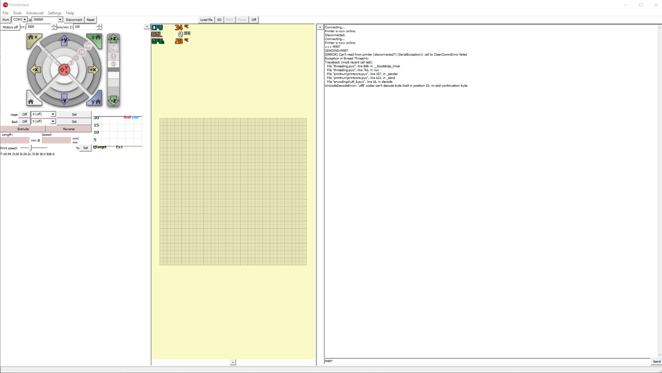Raise the Z axis with +Z arrow

point(113,39)
